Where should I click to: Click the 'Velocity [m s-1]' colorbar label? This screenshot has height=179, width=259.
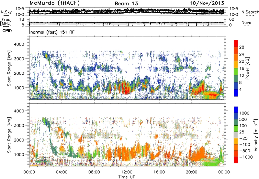click(x=256, y=135)
